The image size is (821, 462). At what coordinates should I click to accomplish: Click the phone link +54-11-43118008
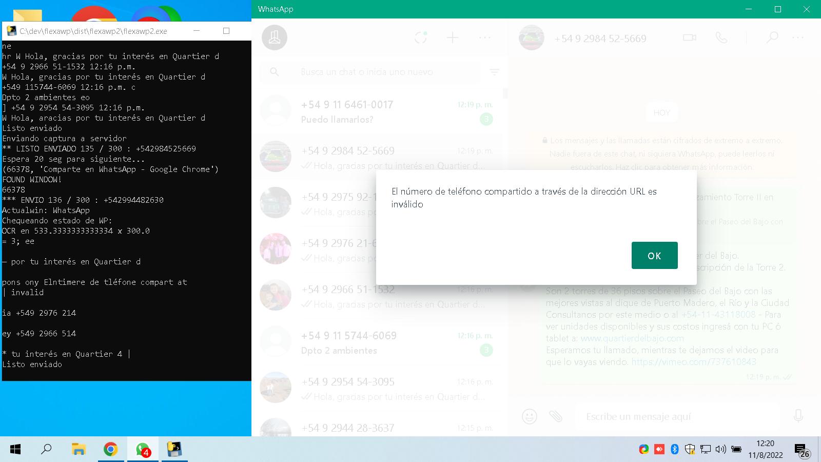(x=718, y=315)
